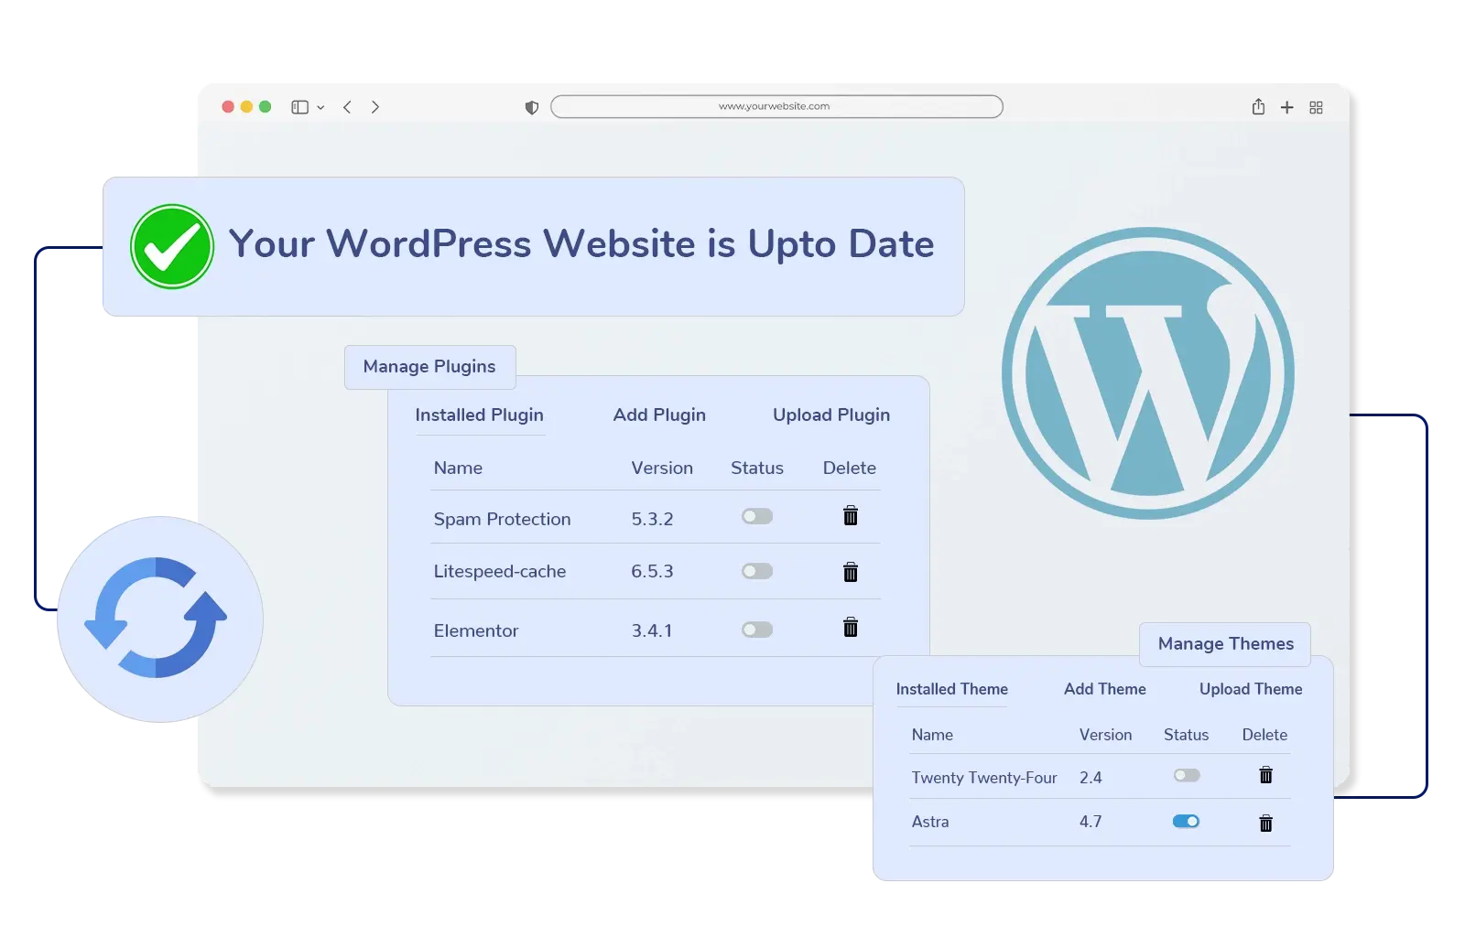
Task: Click the Astra theme trash icon
Action: 1265,823
